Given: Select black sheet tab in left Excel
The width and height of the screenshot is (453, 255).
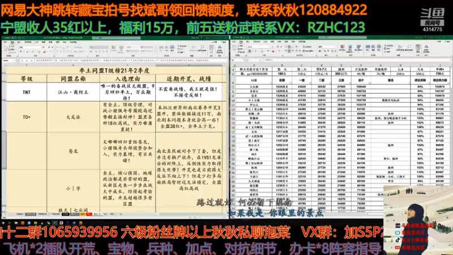Looking at the screenshot, I should [66, 214].
